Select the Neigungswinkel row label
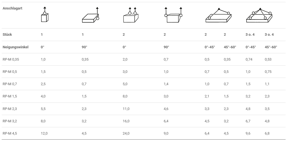The image size is (287, 141). [x=15, y=47]
